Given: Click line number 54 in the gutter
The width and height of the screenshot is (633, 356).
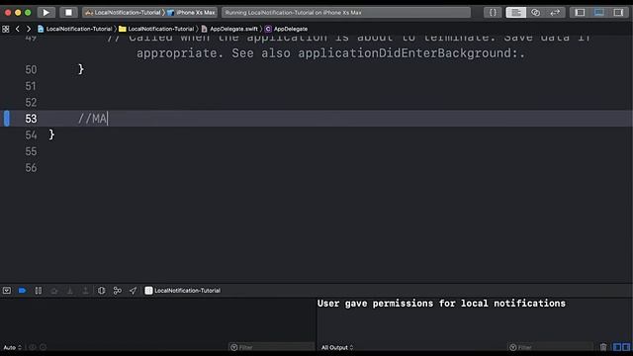Looking at the screenshot, I should coord(31,135).
